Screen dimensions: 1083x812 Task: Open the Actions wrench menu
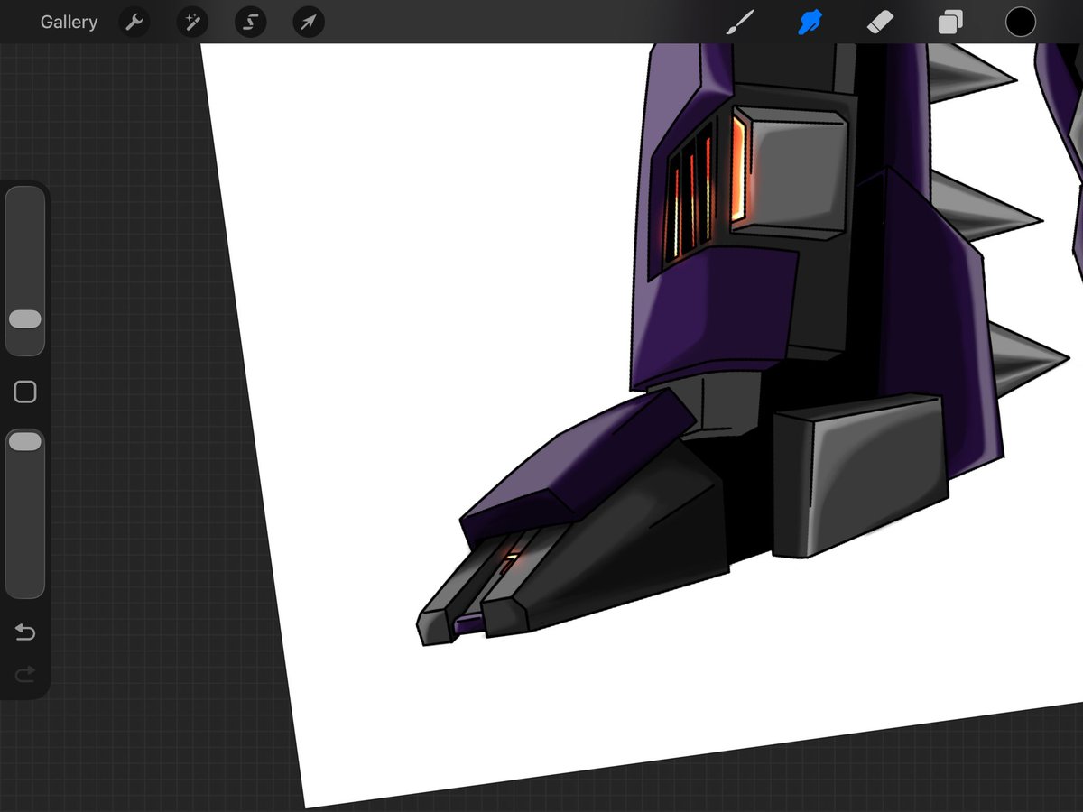134,23
